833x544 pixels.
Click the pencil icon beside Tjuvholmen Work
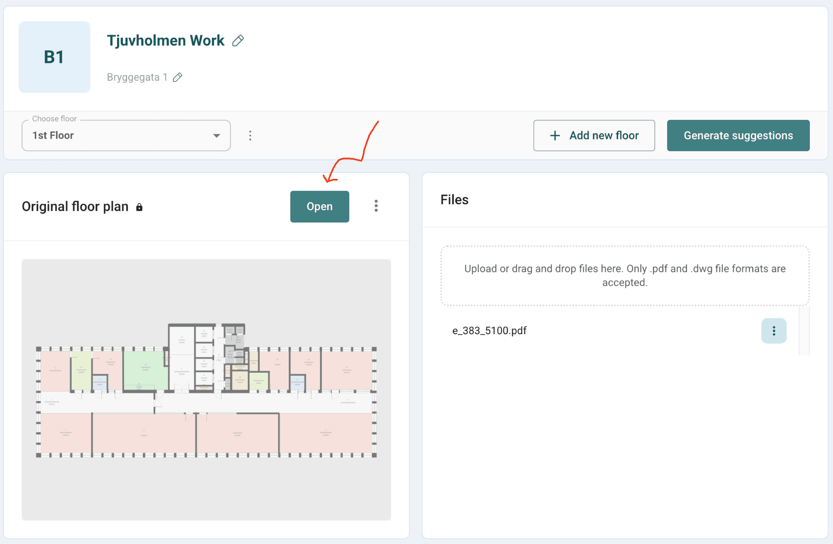point(238,41)
